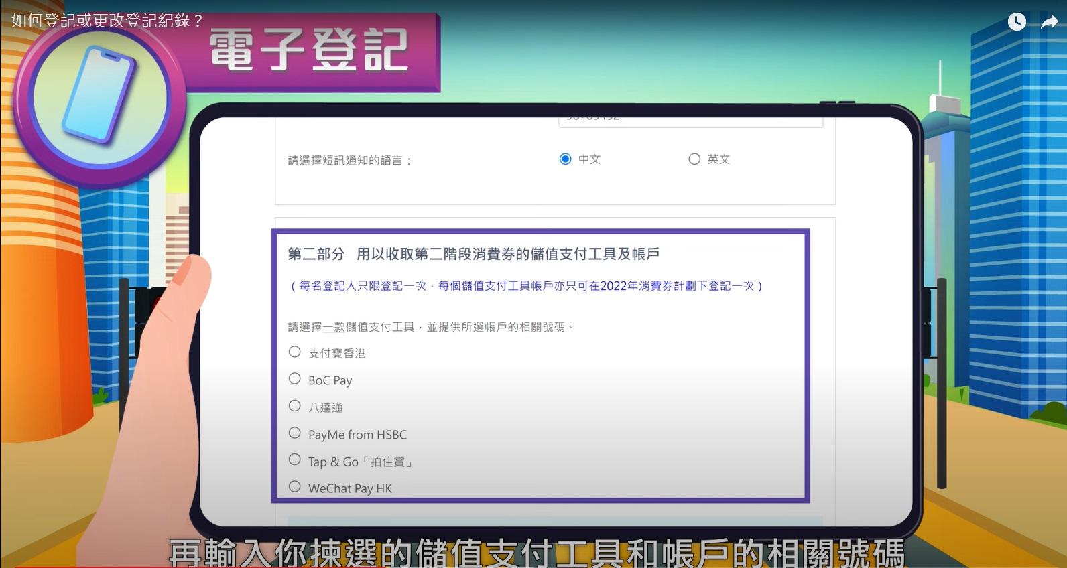Select 英文 as SMS notification language
The image size is (1067, 568).
[x=694, y=159]
